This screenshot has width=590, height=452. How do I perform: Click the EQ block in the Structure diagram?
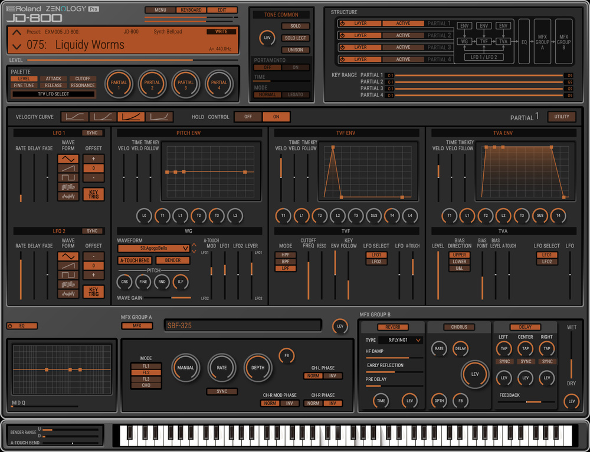pyautogui.click(x=525, y=42)
